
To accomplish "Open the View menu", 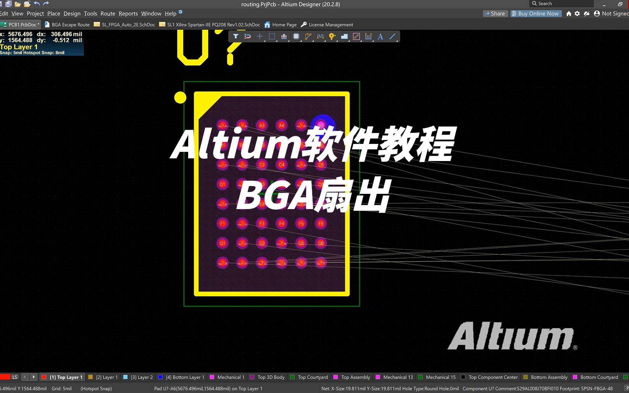I will 17,13.
